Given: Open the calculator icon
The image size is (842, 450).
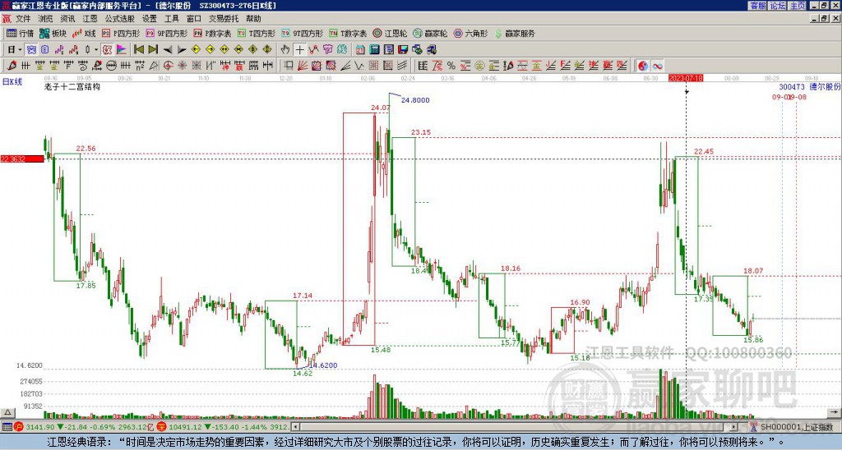Looking at the screenshot, I should click(x=375, y=50).
